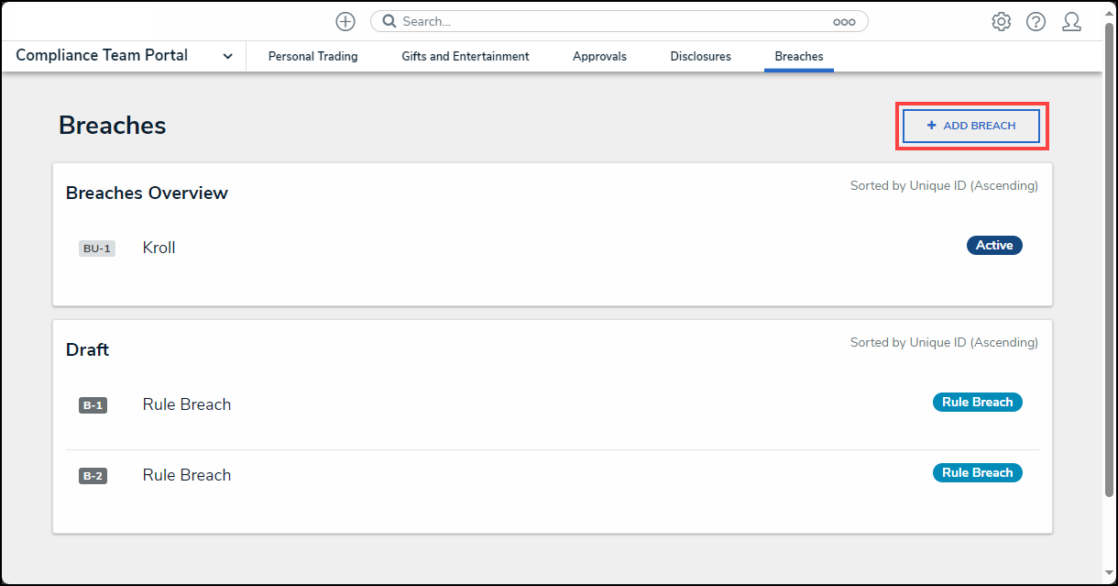
Task: Click the magnifier icon in search bar
Action: click(x=389, y=22)
